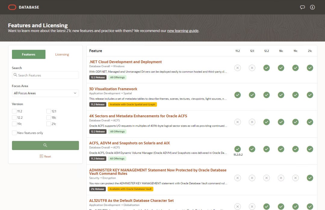Open the feedback chat bubble icon

302,7
